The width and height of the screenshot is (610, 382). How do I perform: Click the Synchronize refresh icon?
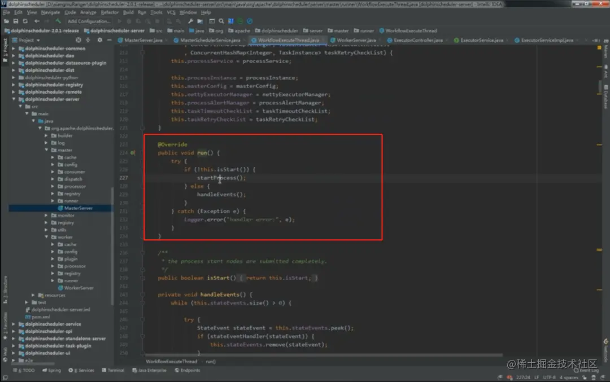coord(25,21)
